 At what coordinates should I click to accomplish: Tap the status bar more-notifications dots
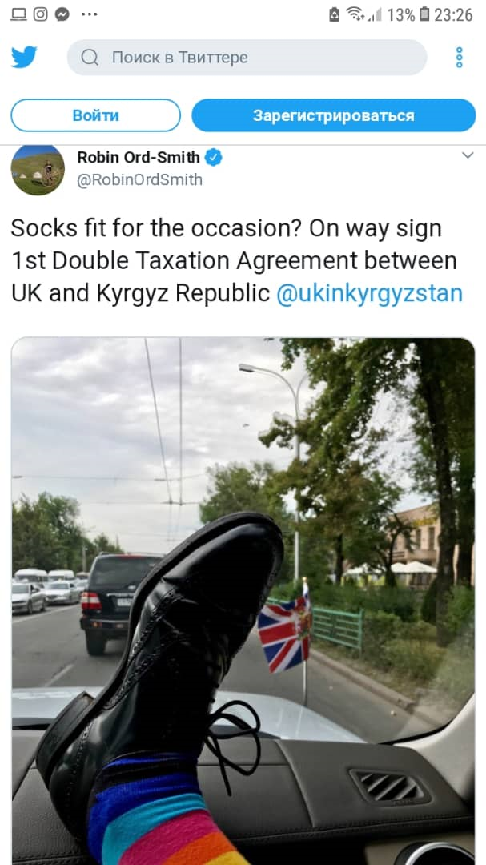(x=90, y=14)
